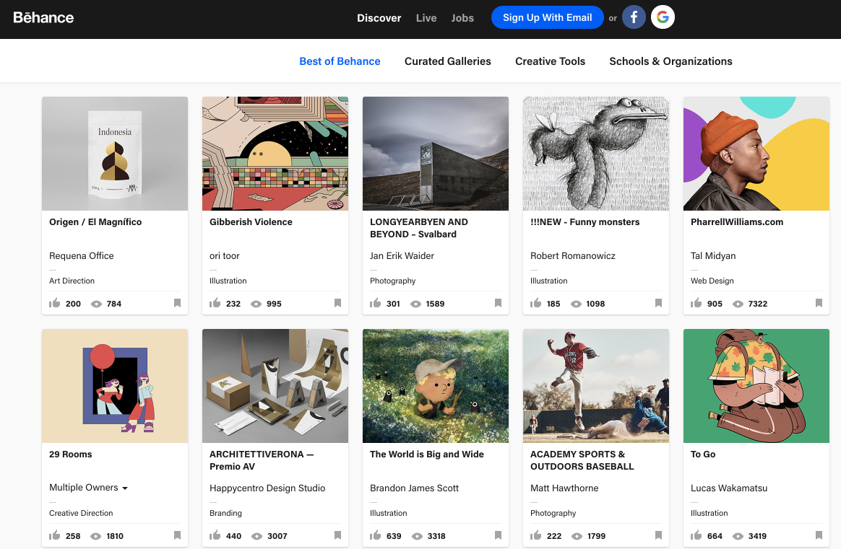The width and height of the screenshot is (841, 549).
Task: Like the LONGYEARBYEN AND BEYOND project
Action: coord(376,303)
